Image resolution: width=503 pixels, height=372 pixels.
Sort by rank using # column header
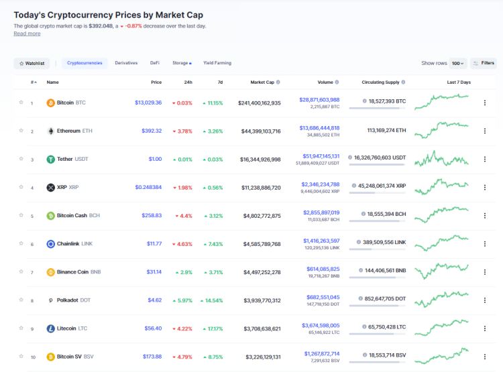pos(34,82)
